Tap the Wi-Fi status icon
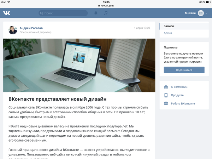The width and height of the screenshot is (212, 159). click(9, 2)
